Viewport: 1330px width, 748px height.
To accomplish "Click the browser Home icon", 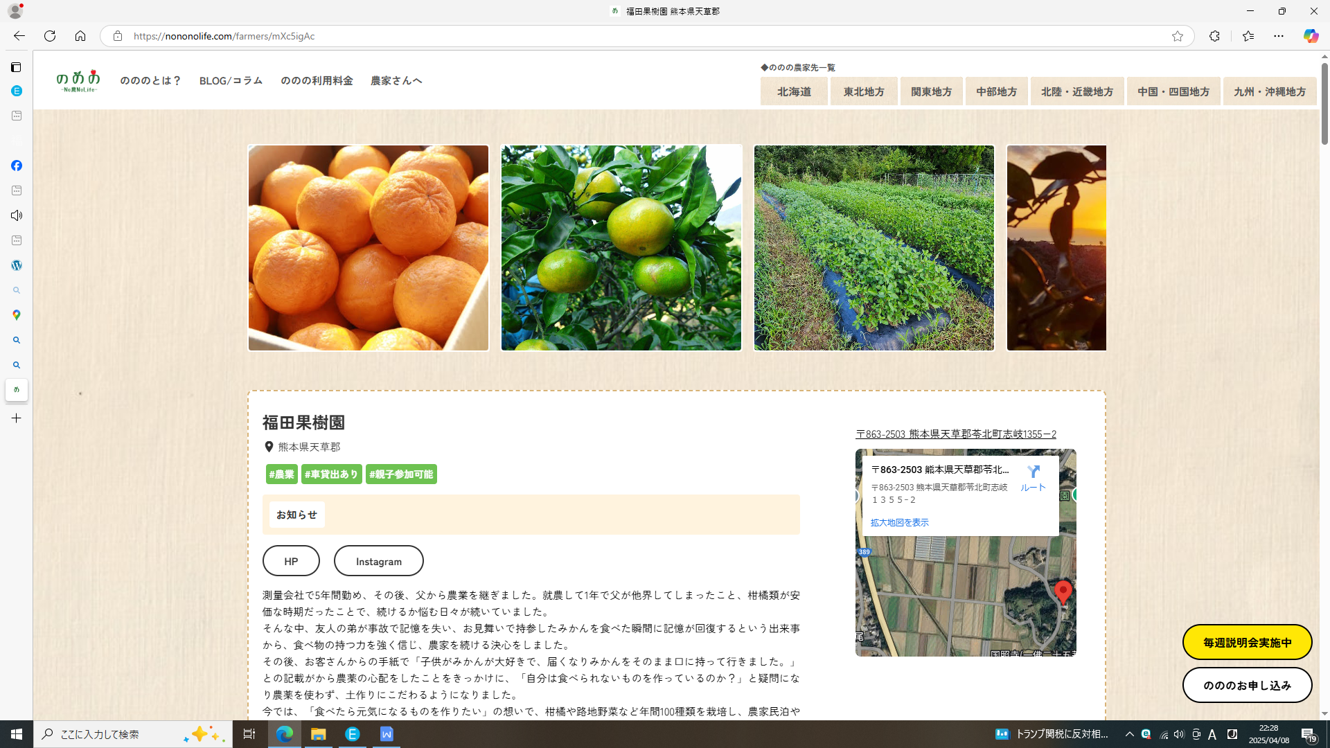I will click(80, 36).
